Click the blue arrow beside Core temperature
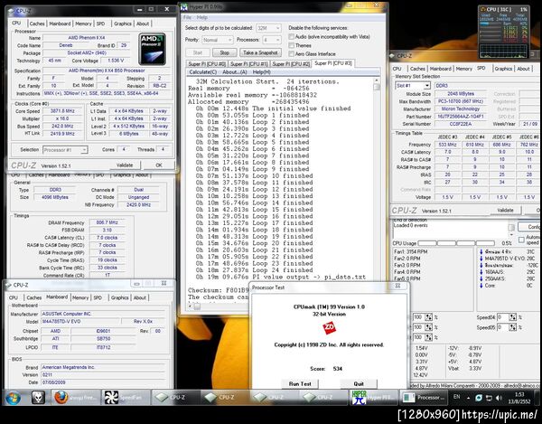 [481, 286]
